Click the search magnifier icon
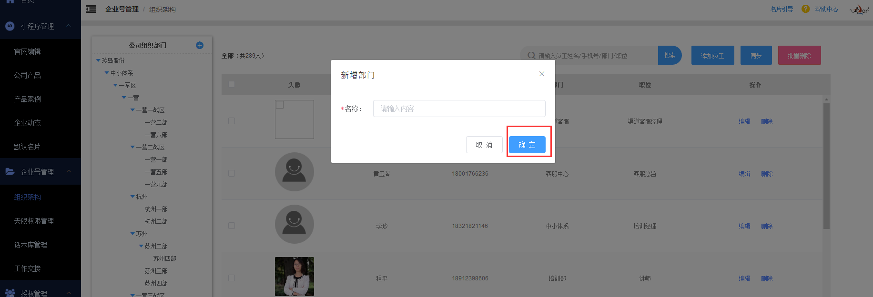 (x=531, y=56)
